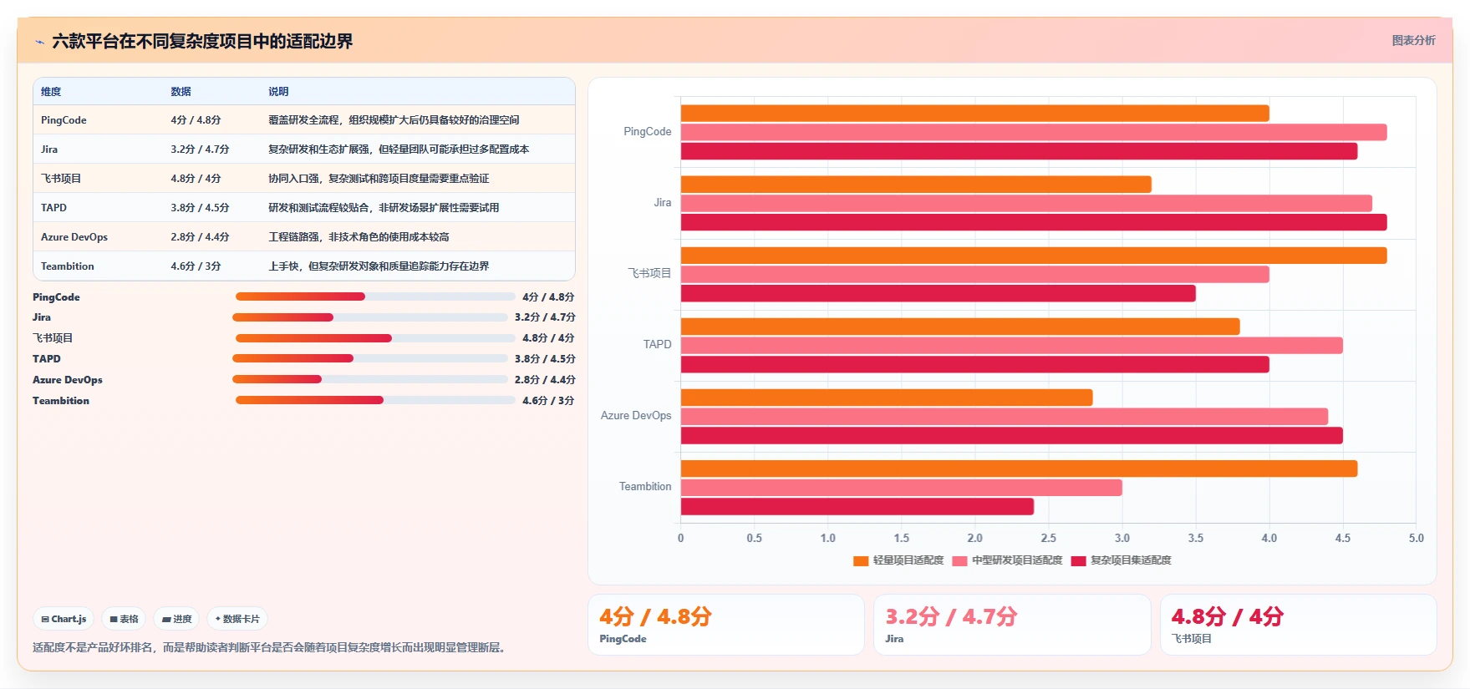Viewport: 1470px width, 689px height.
Task: Open the PingCode 4分 / 4.8分 data card
Action: [726, 625]
